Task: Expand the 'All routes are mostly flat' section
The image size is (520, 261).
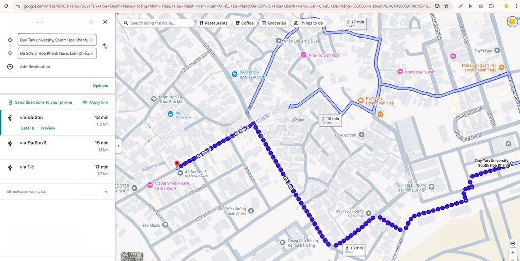Action: click(x=106, y=192)
